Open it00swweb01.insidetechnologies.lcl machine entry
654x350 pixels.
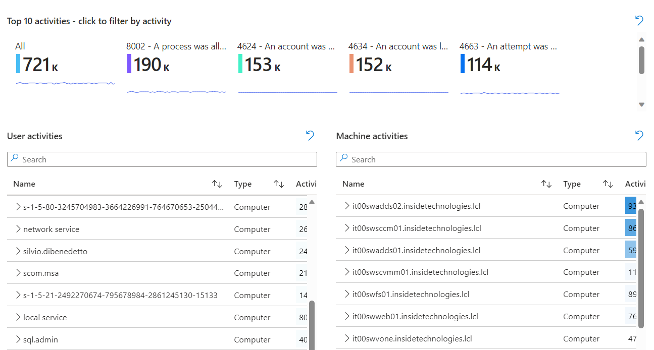(415, 317)
